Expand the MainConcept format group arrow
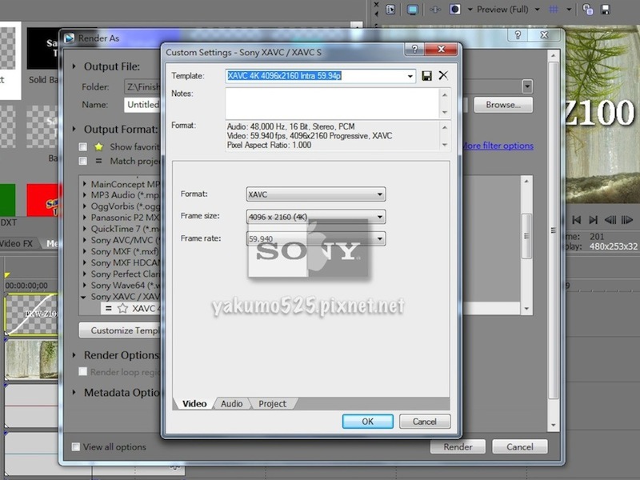Screen dimensions: 640x480 [x=85, y=184]
